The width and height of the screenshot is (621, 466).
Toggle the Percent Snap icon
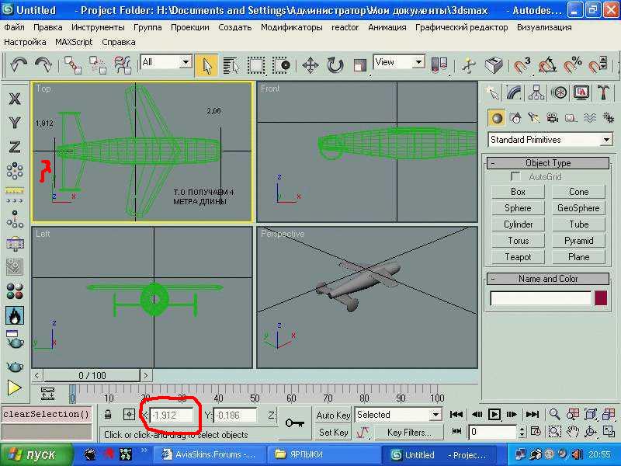572,65
